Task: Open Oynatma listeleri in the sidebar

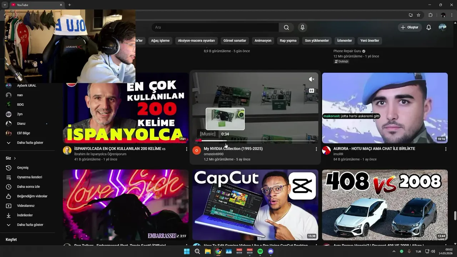Action: click(x=30, y=177)
